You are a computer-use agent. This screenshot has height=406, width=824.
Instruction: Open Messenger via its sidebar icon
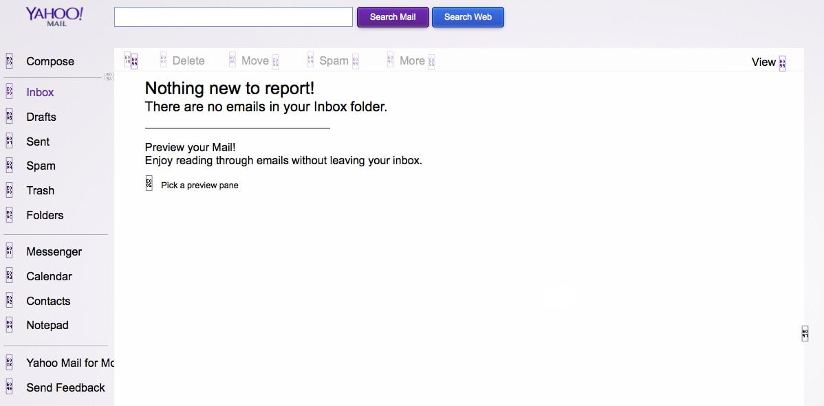(9, 251)
